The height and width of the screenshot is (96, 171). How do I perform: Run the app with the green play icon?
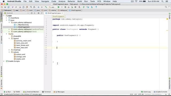[x=59, y=7]
